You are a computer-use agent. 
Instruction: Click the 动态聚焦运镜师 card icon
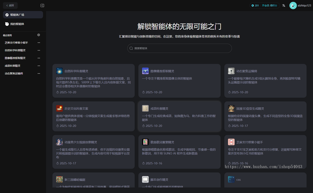click(231, 71)
